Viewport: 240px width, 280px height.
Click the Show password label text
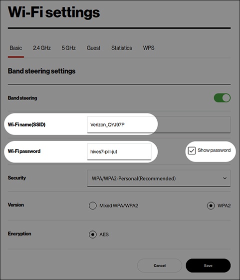pos(214,150)
